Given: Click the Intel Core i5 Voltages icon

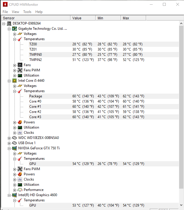Looking at the screenshot, I should [20, 86].
